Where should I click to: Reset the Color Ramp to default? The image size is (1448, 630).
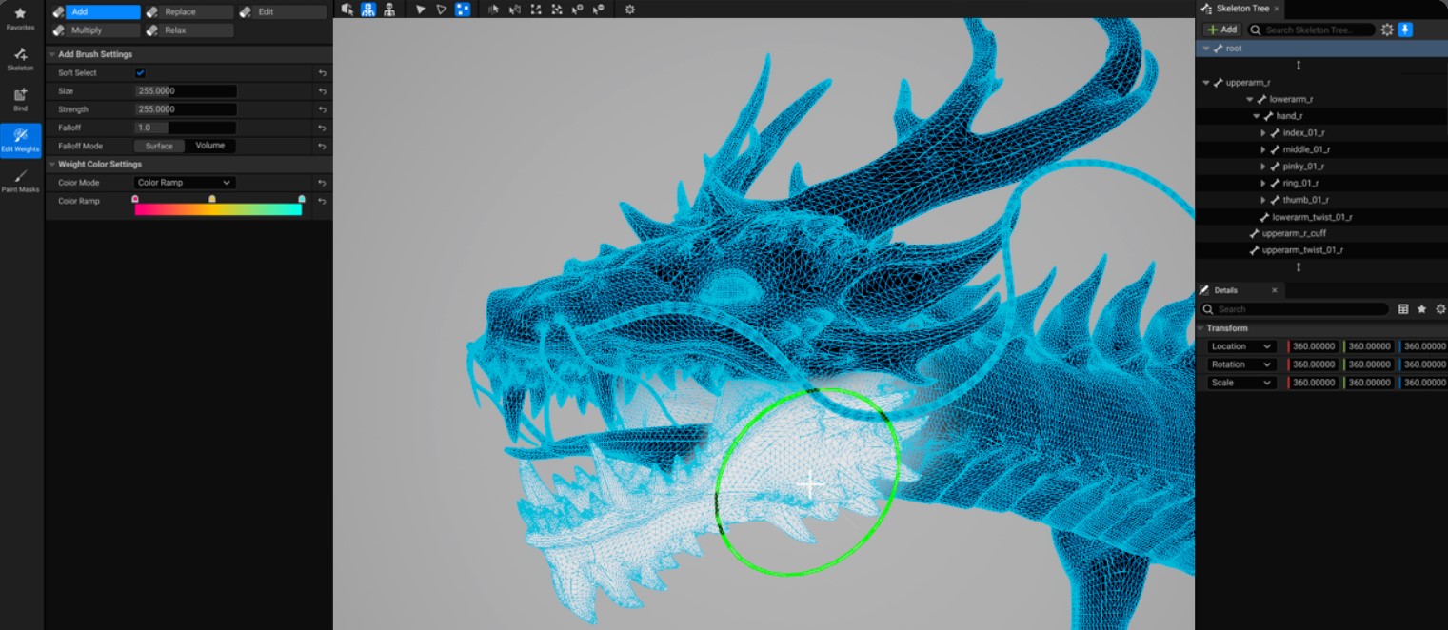pyautogui.click(x=323, y=201)
